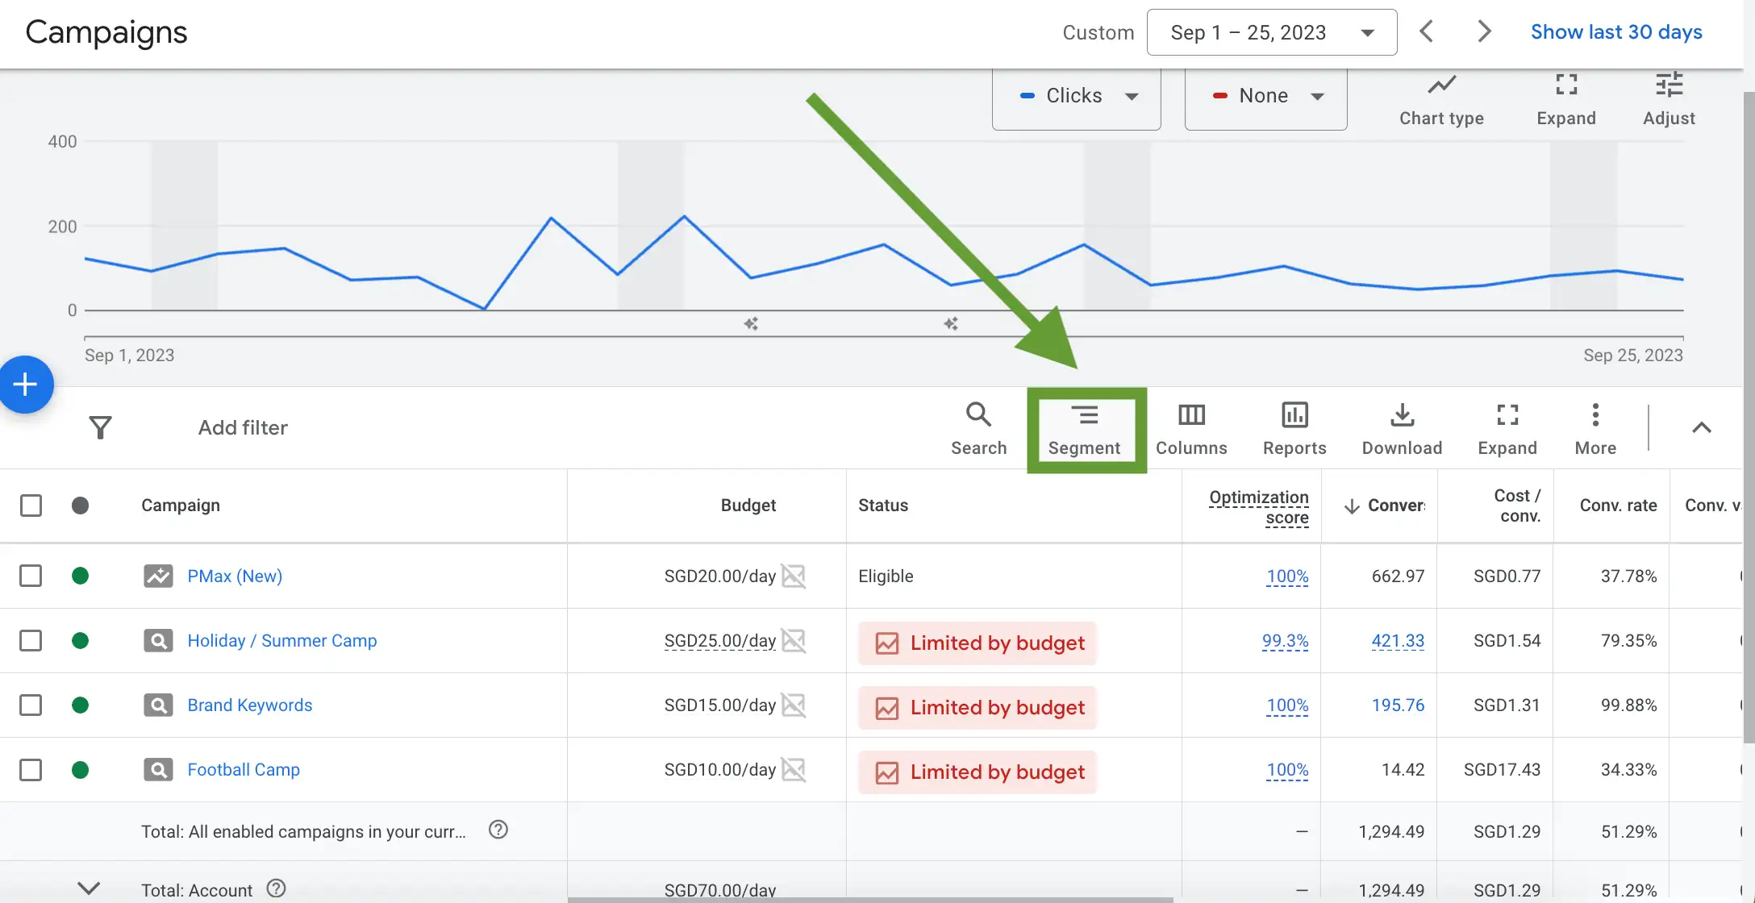Screen dimensions: 1755x903
Task: Open the Columns settings
Action: coord(1191,429)
